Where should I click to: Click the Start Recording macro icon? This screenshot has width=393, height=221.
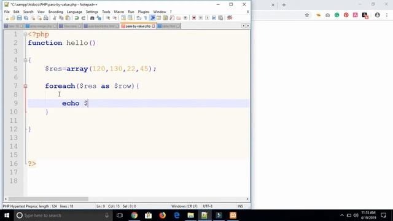pyautogui.click(x=194, y=18)
